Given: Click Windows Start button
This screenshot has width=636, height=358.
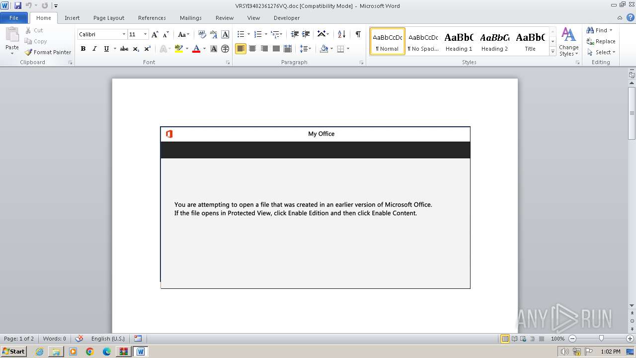Looking at the screenshot, I should 13,351.
